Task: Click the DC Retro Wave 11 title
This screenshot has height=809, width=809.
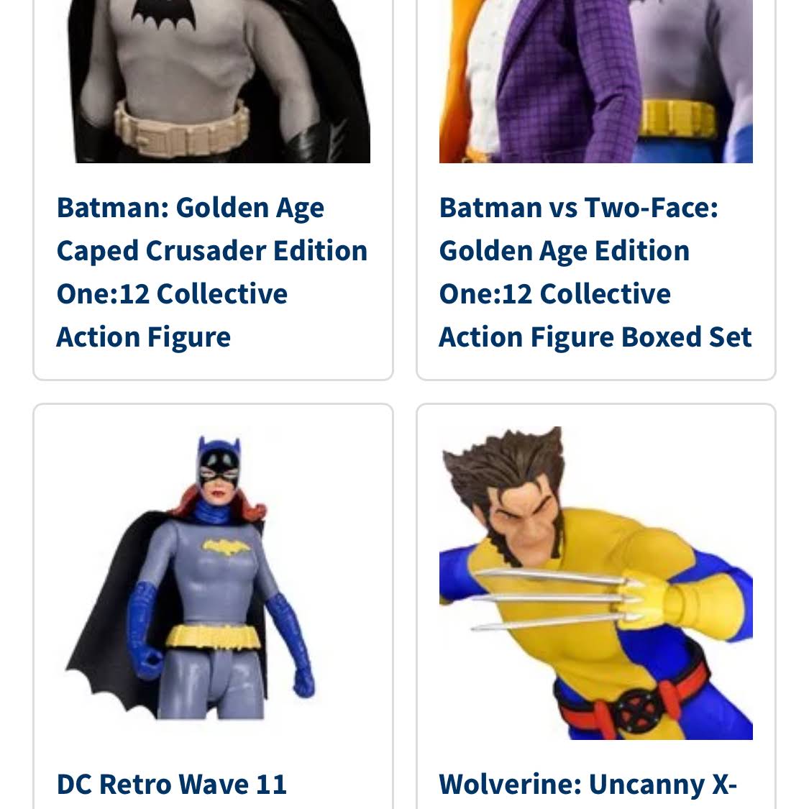Action: pyautogui.click(x=172, y=784)
